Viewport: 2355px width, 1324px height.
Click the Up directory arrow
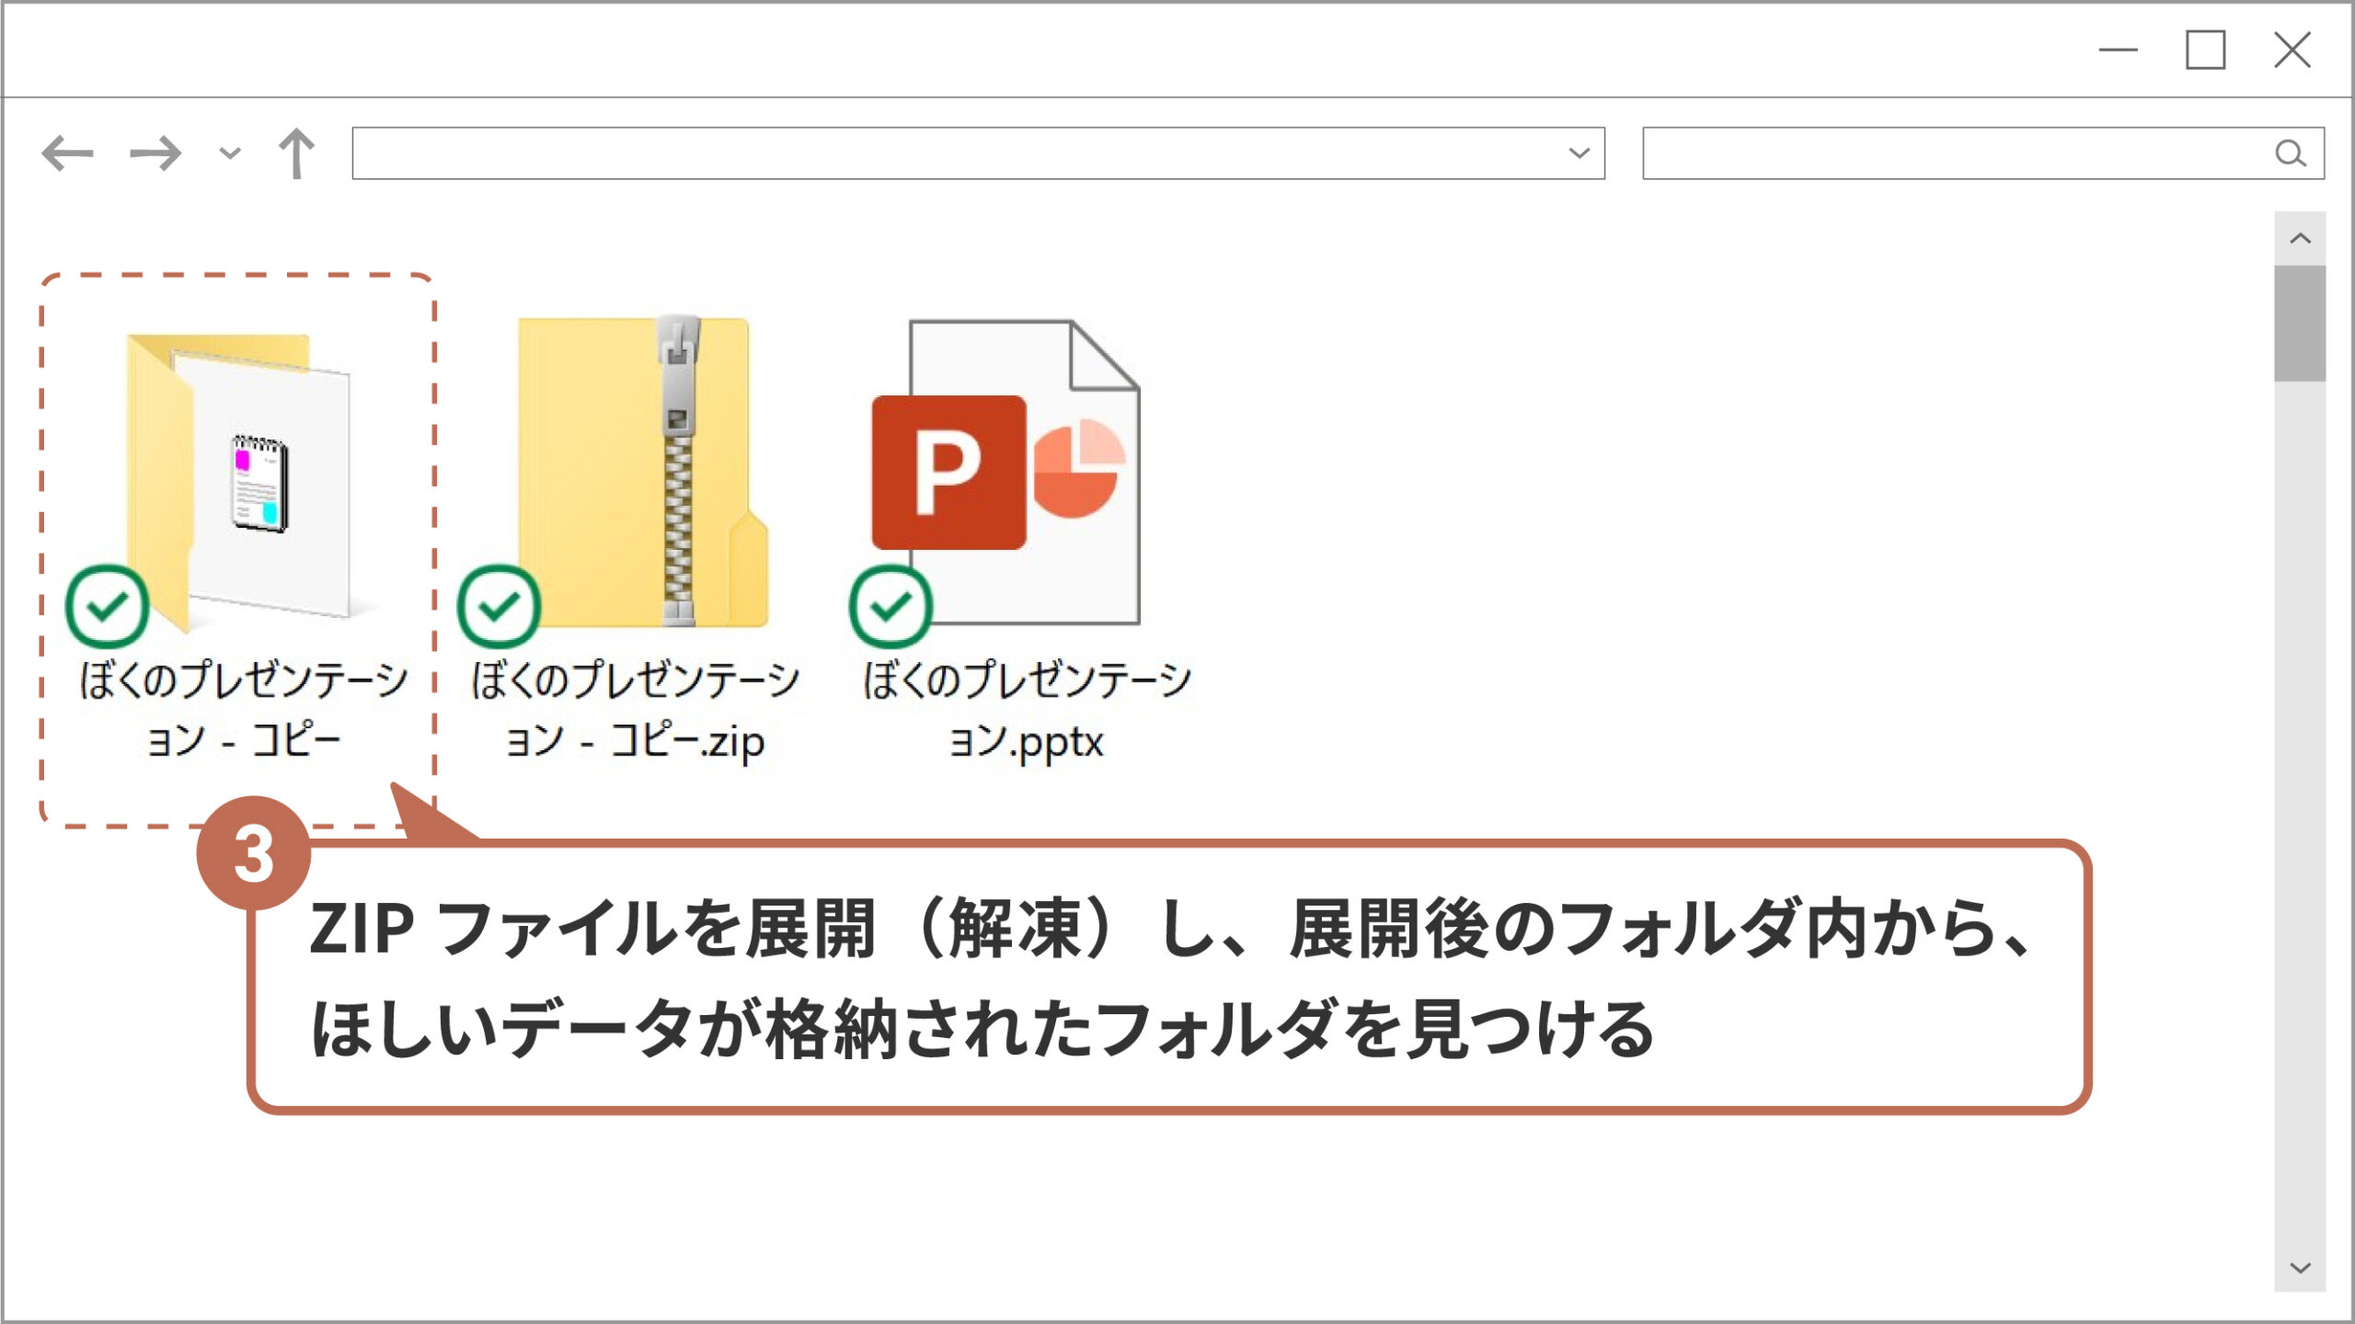(296, 154)
